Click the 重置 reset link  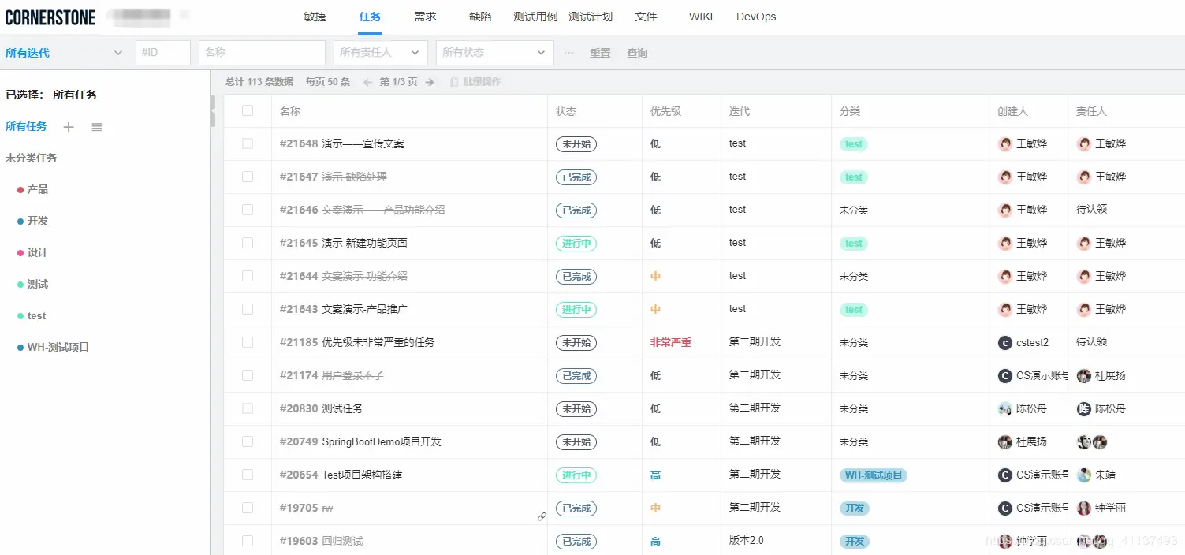coord(599,53)
